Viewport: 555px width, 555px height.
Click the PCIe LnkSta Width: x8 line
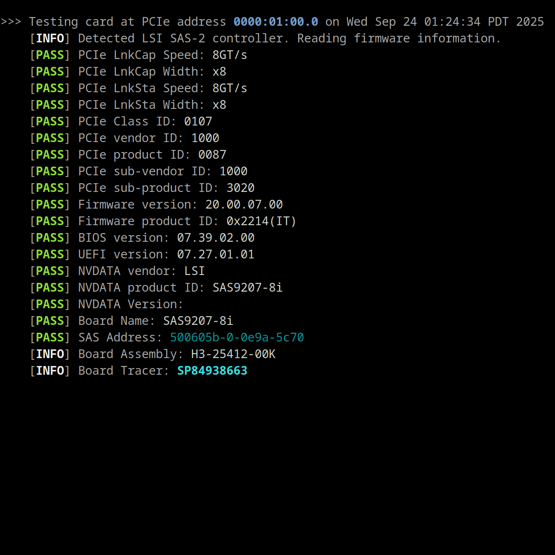pos(128,105)
